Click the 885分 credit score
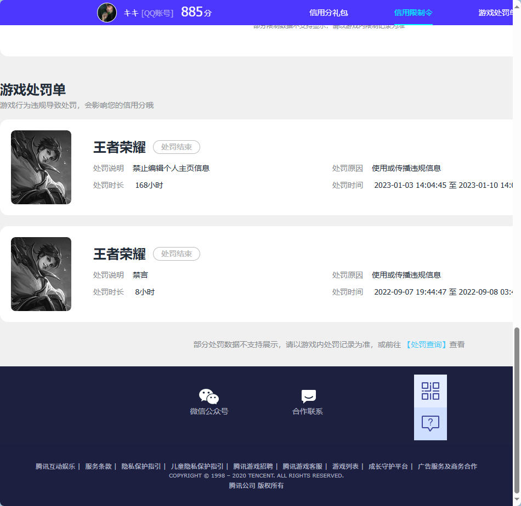 click(196, 12)
